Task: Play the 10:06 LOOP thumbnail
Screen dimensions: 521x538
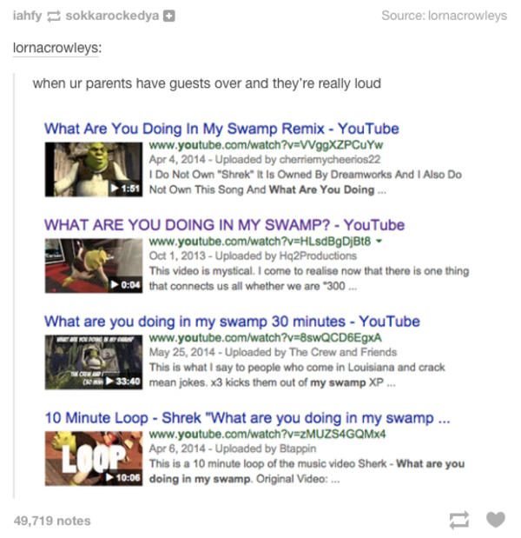Action: [94, 459]
